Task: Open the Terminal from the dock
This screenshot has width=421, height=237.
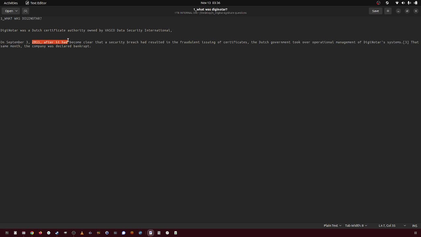Action: coord(7,233)
